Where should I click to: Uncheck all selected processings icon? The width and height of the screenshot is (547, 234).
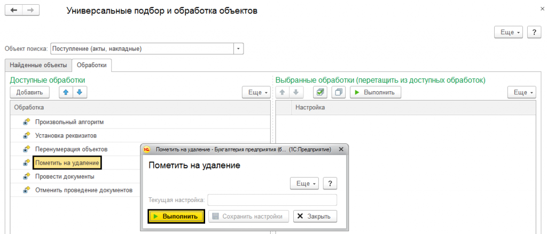click(338, 92)
